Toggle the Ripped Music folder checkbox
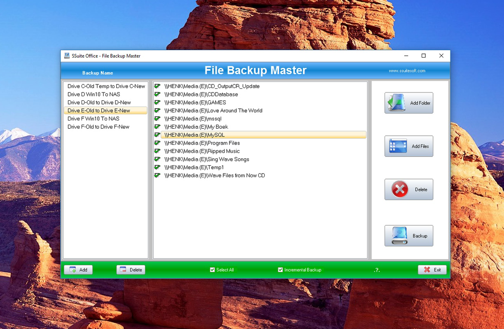504x329 pixels. pos(157,151)
